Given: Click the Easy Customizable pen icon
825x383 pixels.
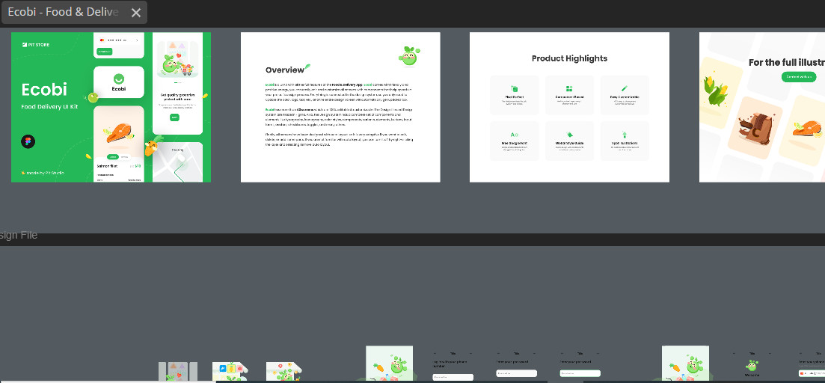Looking at the screenshot, I should (625, 89).
